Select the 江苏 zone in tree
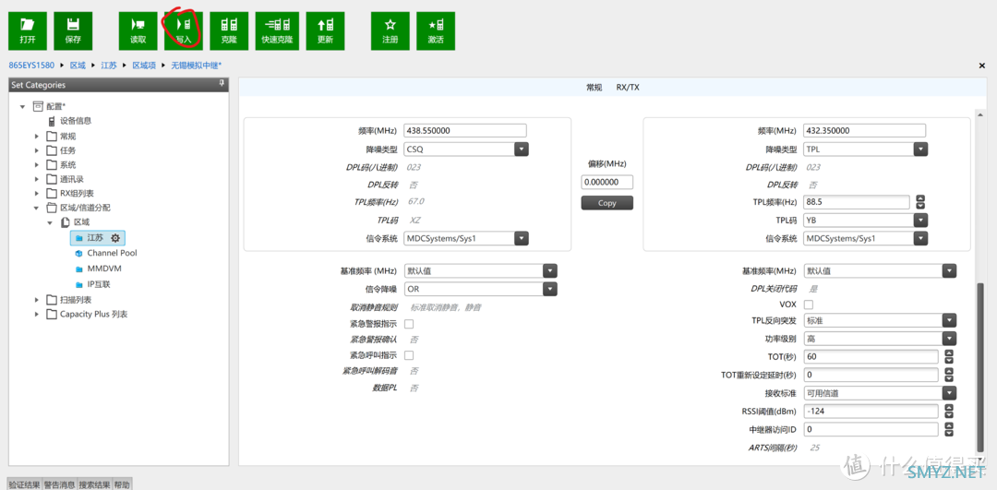 pos(97,238)
